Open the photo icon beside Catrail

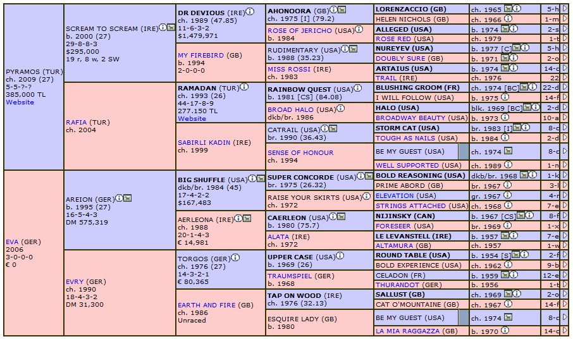click(x=333, y=128)
